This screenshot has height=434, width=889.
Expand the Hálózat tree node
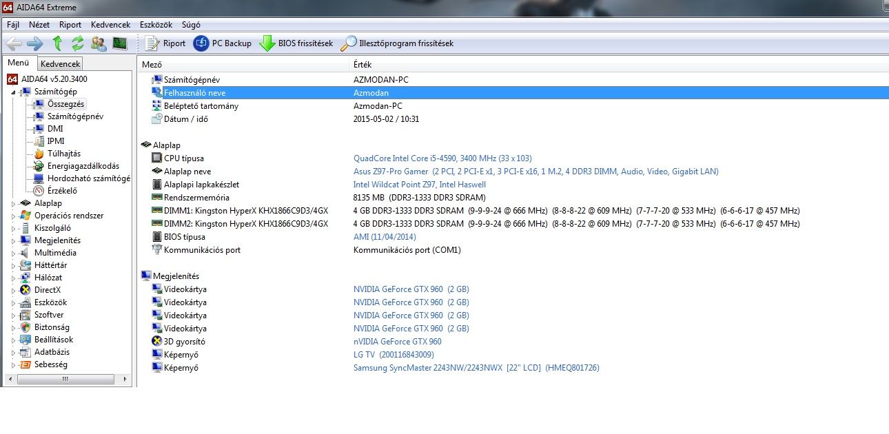(x=14, y=278)
